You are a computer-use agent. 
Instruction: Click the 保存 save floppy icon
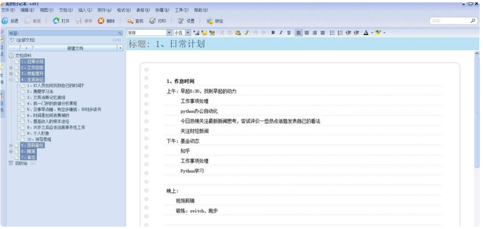pos(79,21)
